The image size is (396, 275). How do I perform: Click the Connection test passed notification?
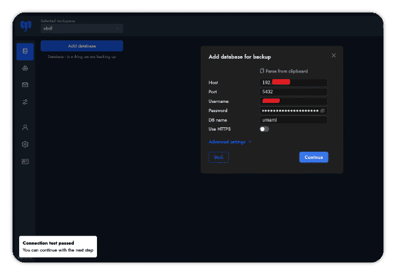[58, 247]
